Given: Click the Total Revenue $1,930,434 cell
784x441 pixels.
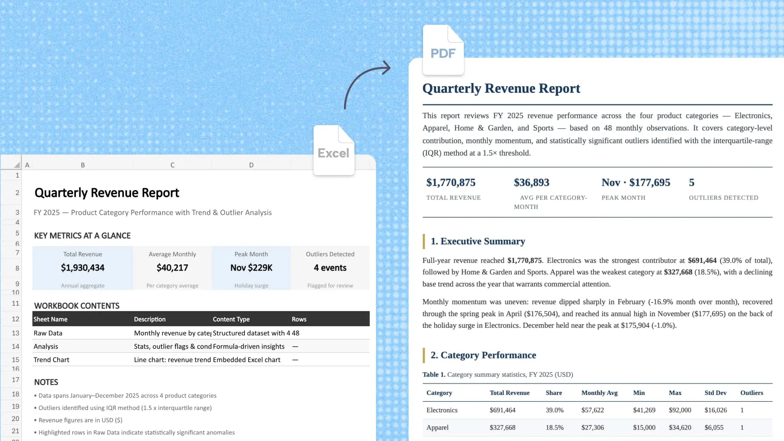Looking at the screenshot, I should pos(83,268).
